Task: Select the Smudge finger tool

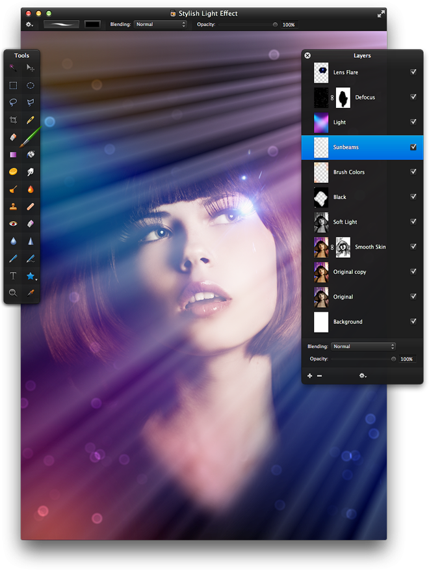Action: click(31, 172)
